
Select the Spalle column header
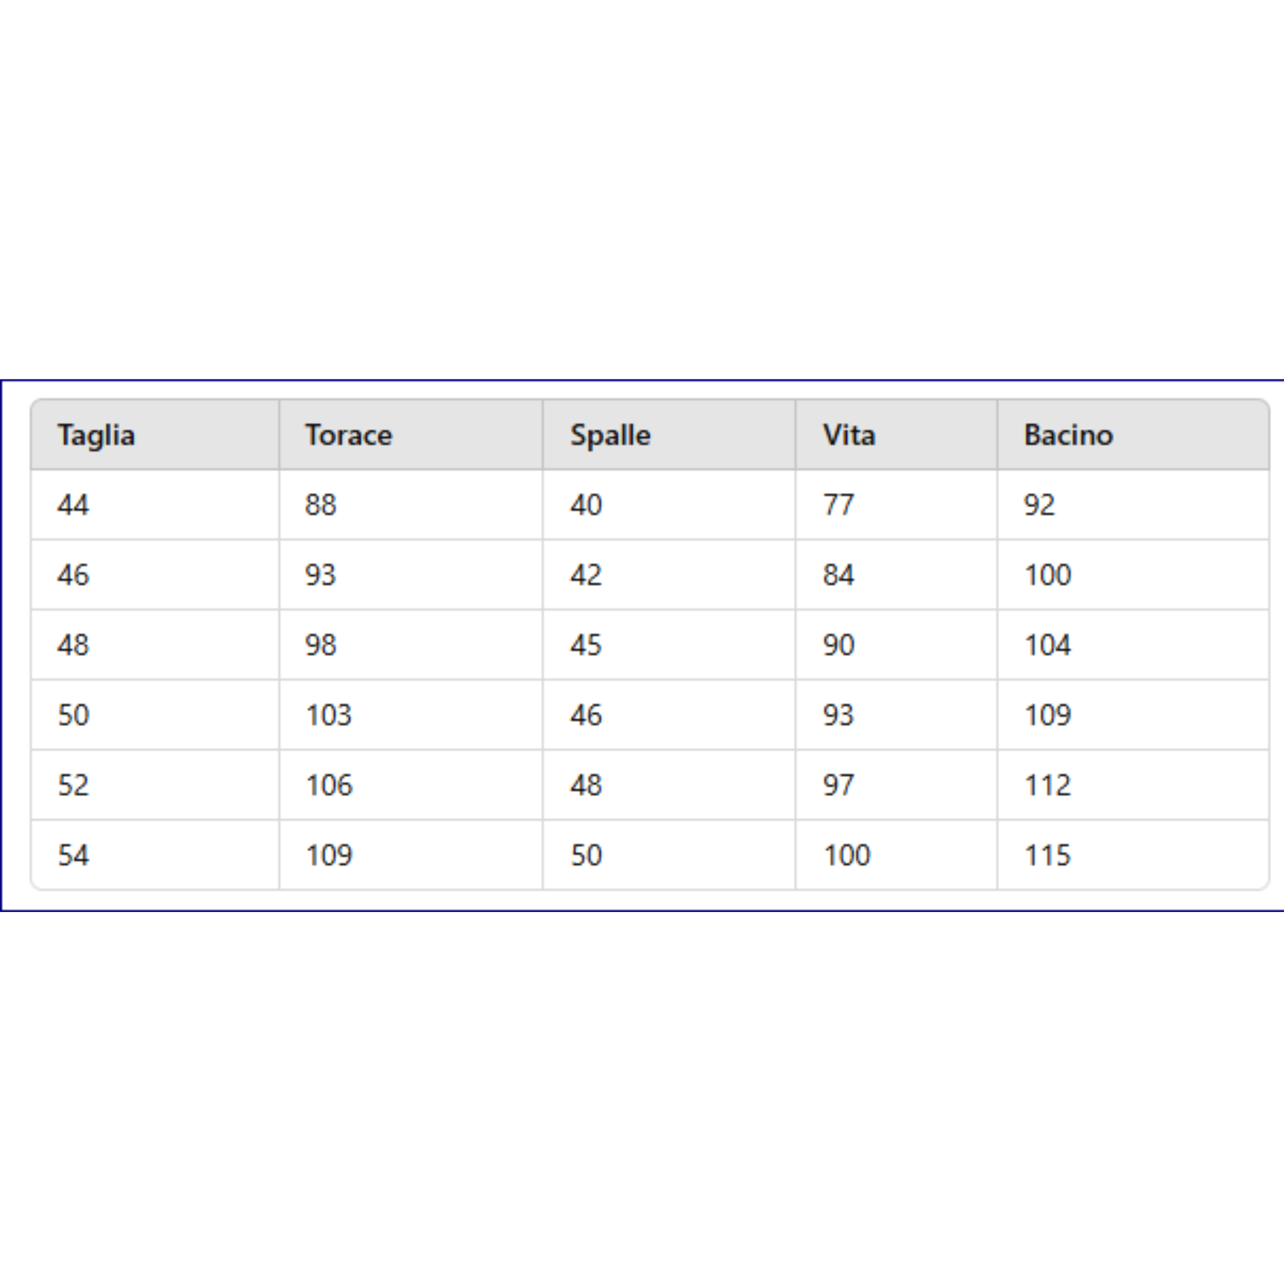pos(610,435)
